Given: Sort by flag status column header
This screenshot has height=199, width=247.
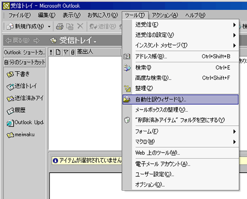Looking at the screenshot, I should (x=66, y=52).
